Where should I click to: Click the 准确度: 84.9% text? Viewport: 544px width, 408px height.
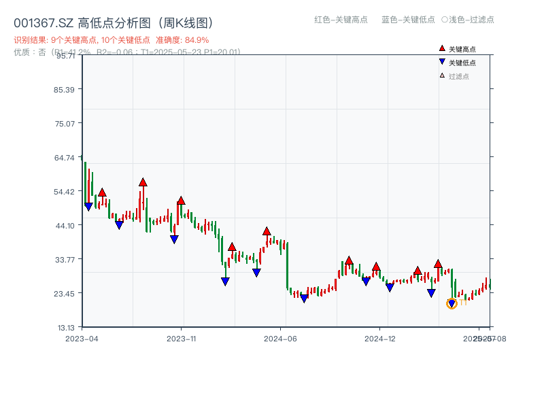click(179, 39)
